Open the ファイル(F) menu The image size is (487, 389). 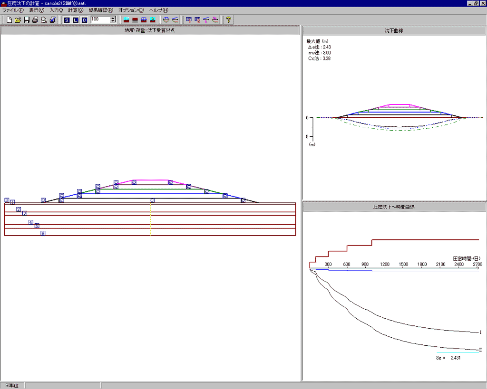coord(13,10)
